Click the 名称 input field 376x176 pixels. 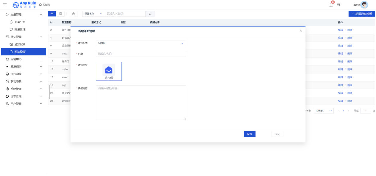(x=141, y=54)
